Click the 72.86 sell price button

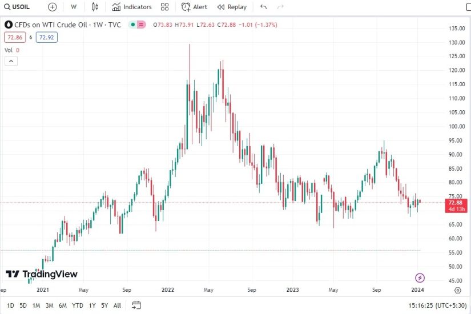[x=13, y=37]
